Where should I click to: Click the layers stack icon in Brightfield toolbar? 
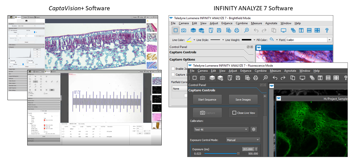coord(193,31)
